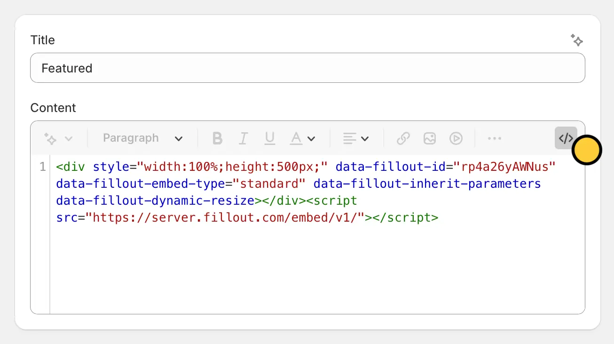
Task: Click into the Title field containing Featured
Action: coord(307,68)
